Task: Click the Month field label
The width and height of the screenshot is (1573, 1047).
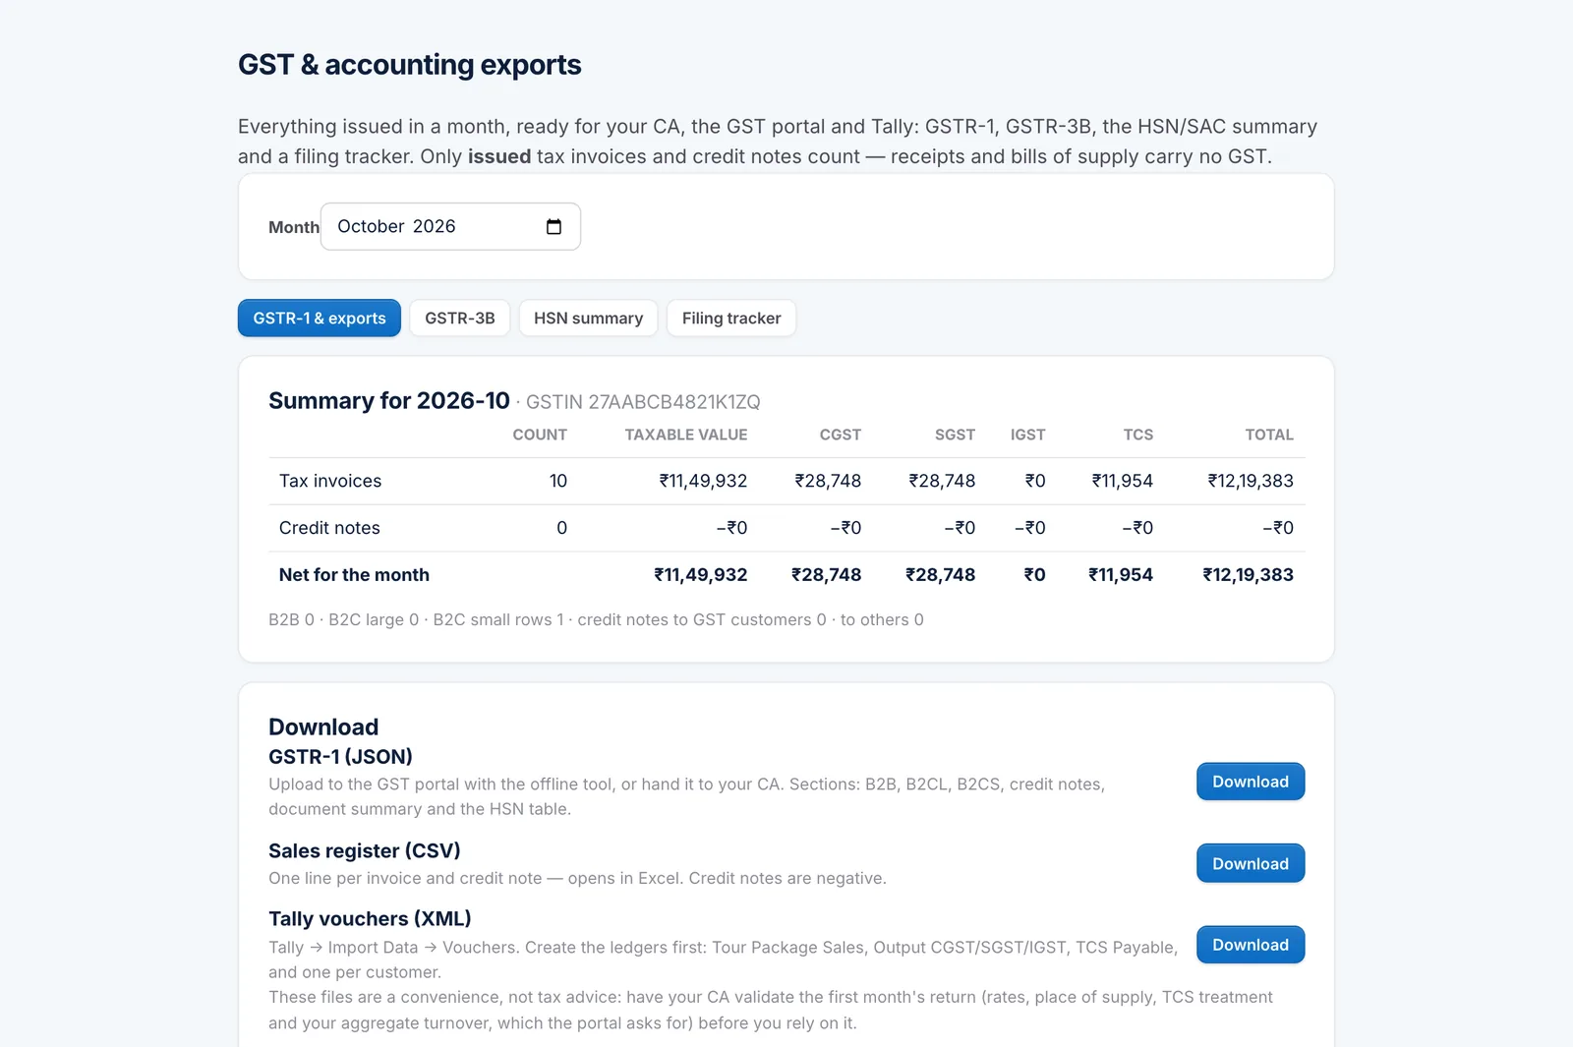Action: pyautogui.click(x=294, y=227)
